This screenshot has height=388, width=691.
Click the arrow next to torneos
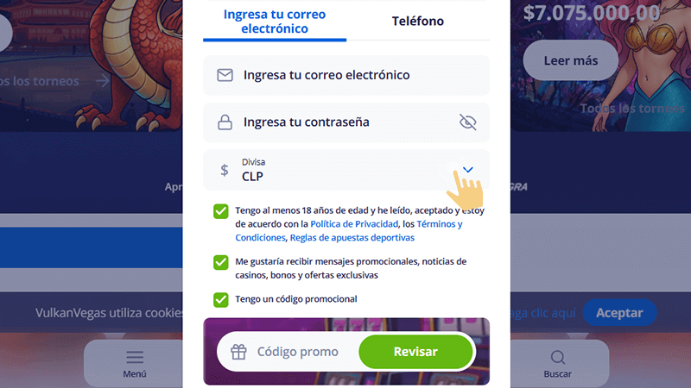(x=103, y=81)
